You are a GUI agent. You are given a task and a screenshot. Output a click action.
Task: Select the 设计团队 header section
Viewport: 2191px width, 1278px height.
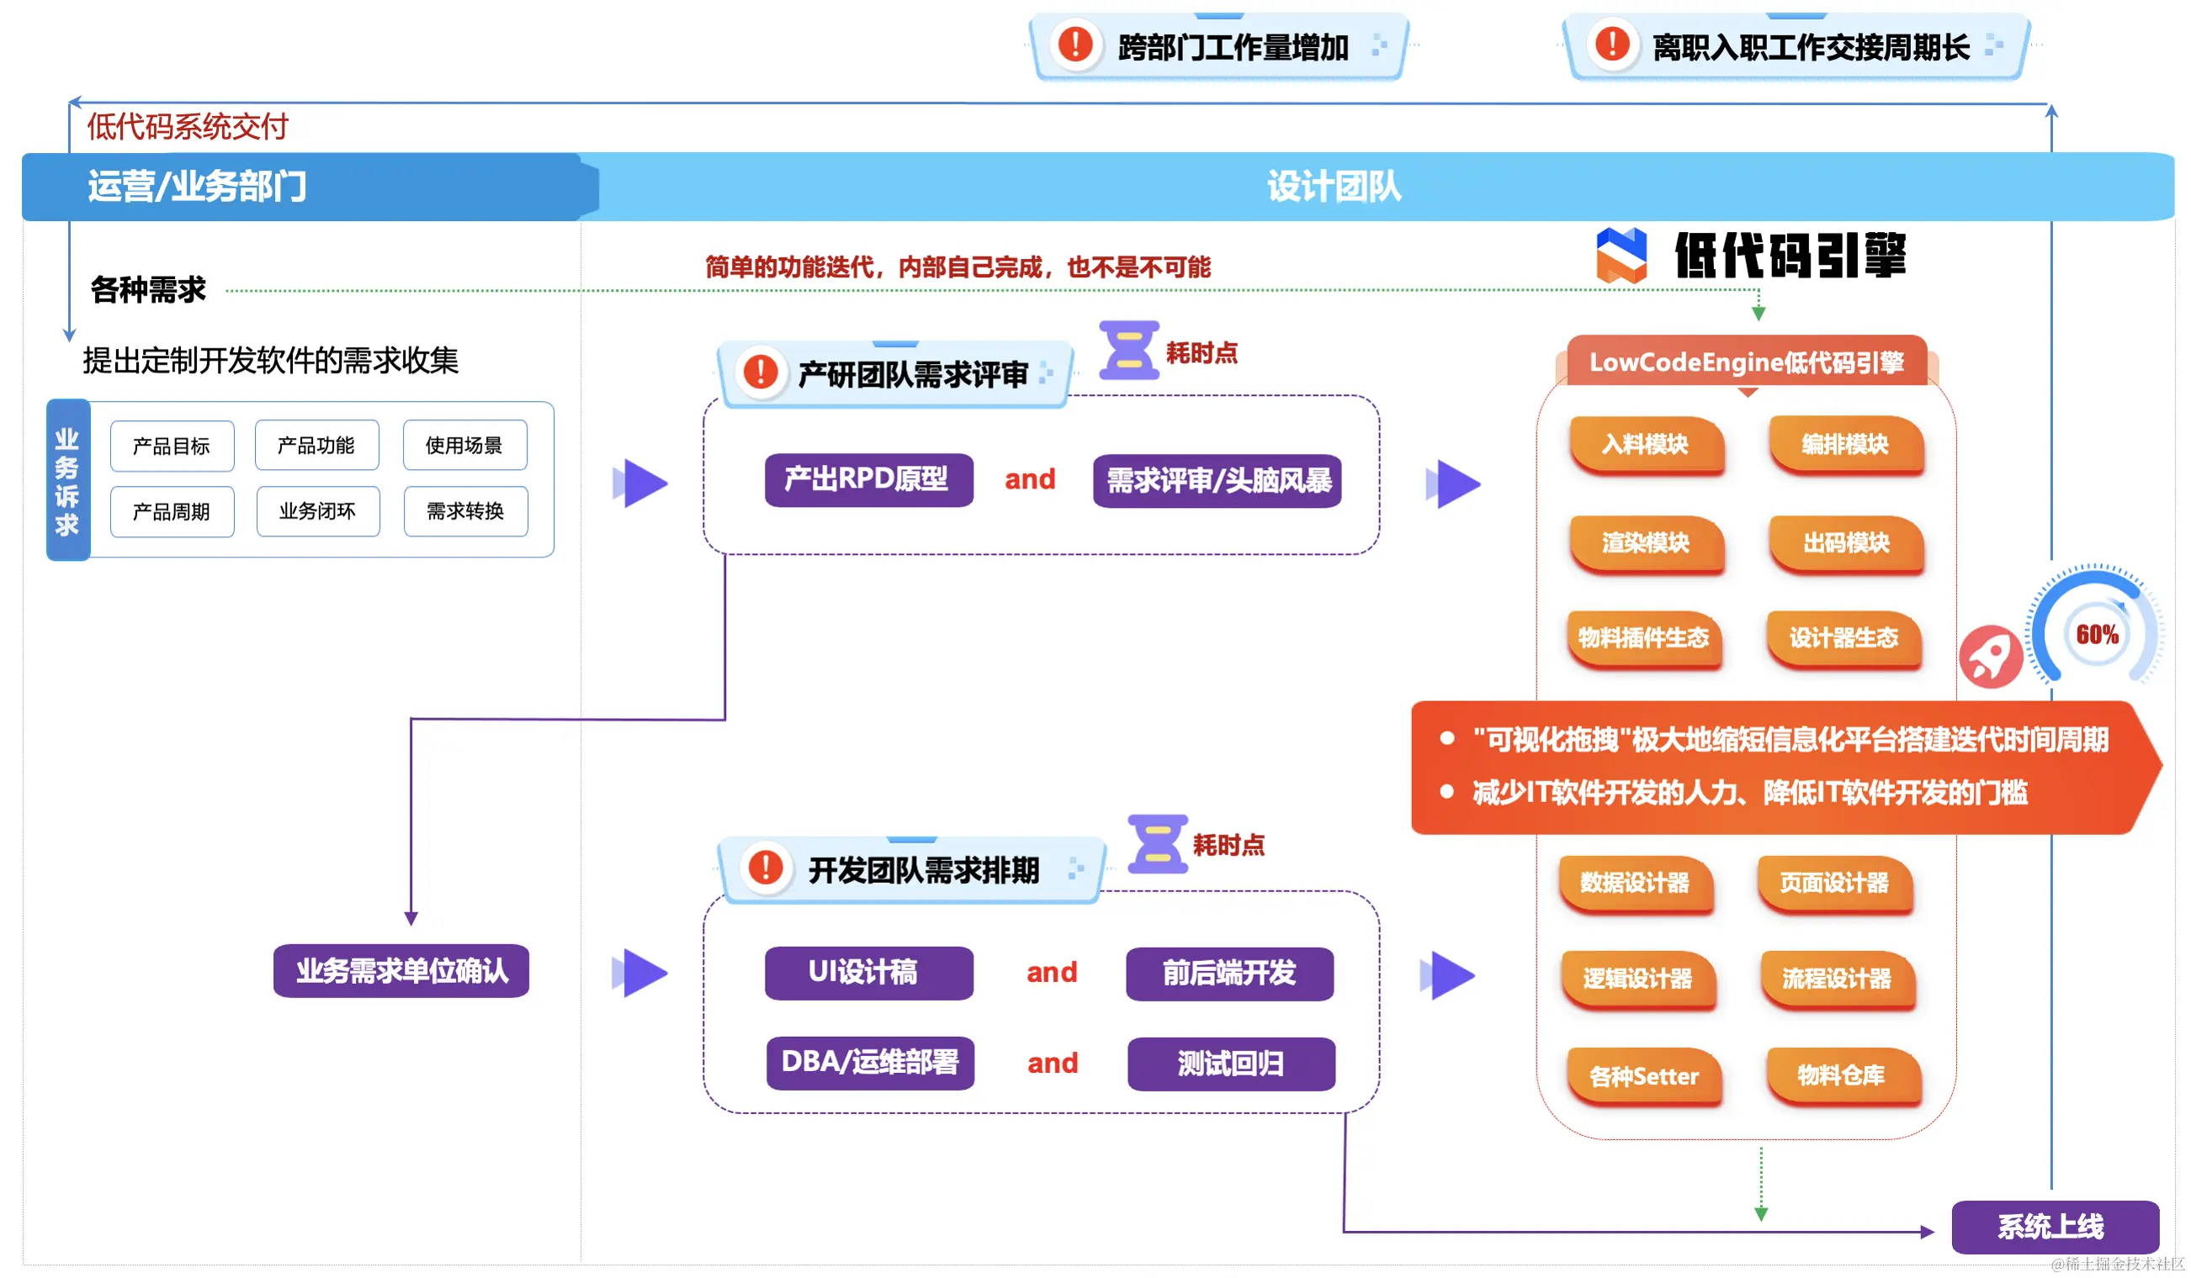click(1333, 186)
